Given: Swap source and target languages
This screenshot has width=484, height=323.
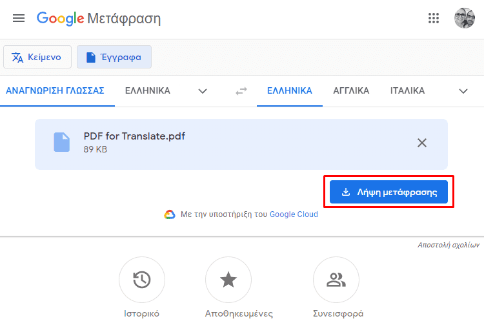Looking at the screenshot, I should [x=241, y=91].
